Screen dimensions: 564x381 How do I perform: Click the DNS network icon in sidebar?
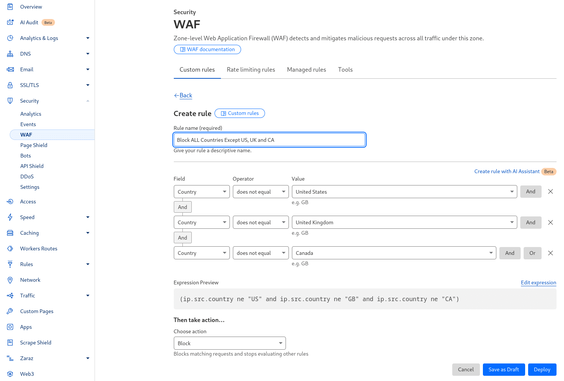click(10, 54)
